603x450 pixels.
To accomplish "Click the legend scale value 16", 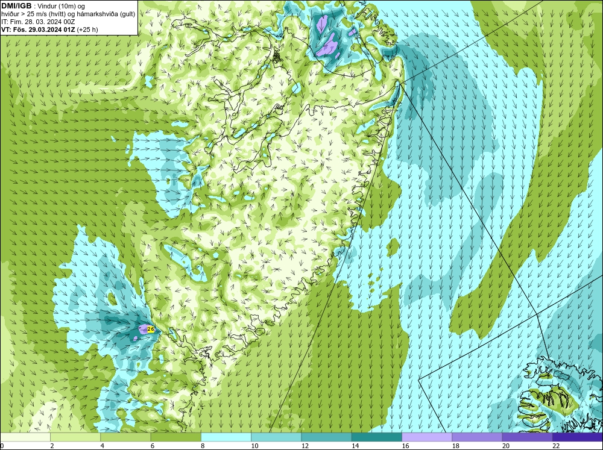I will tap(405, 446).
